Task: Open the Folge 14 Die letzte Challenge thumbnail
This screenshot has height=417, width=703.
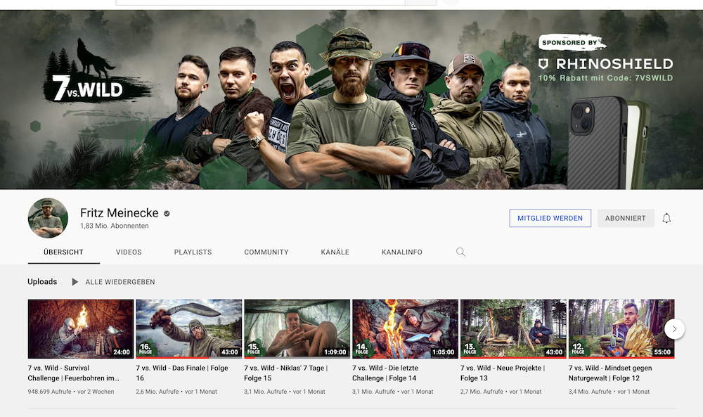Action: [406, 328]
